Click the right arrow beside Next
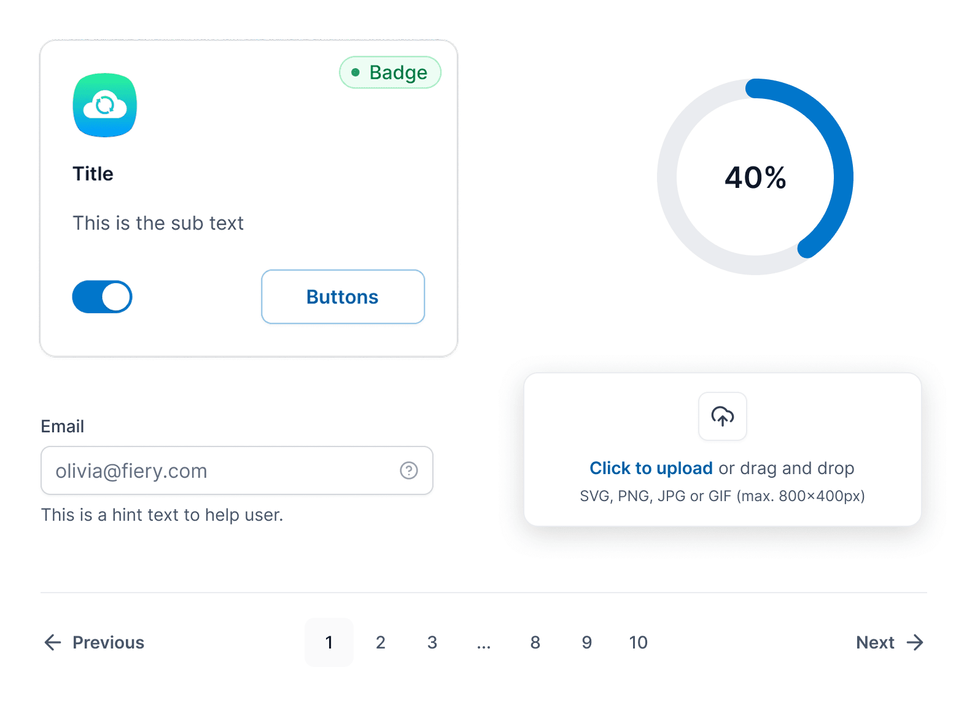 pyautogui.click(x=915, y=642)
